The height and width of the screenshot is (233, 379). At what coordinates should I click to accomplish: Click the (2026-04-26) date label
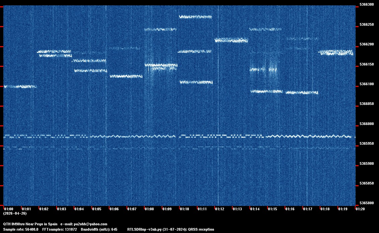point(15,213)
